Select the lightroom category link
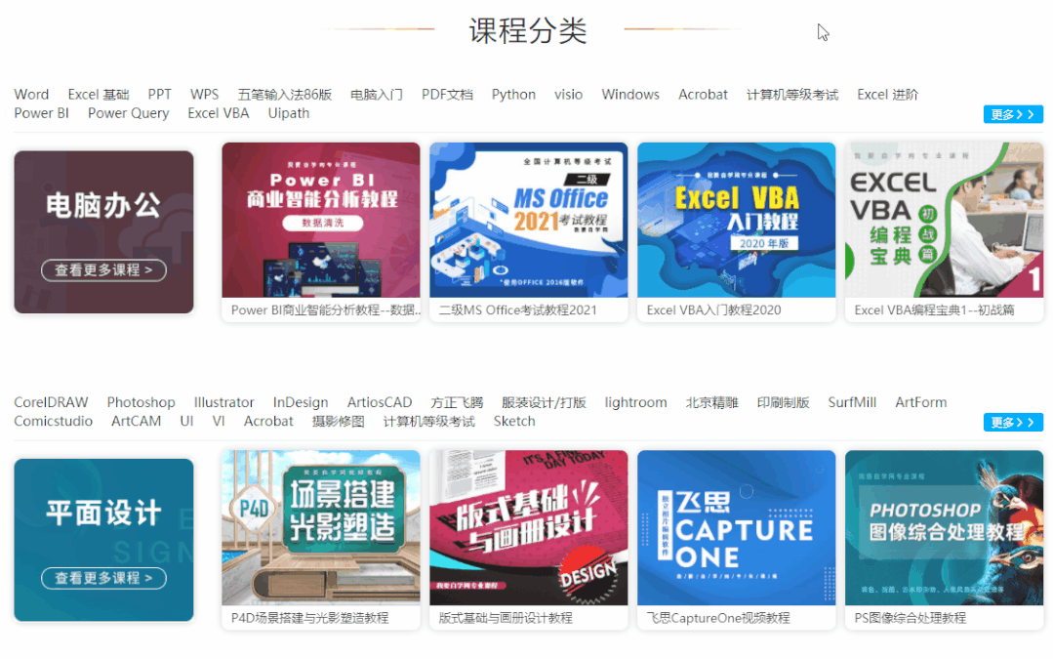 635,402
